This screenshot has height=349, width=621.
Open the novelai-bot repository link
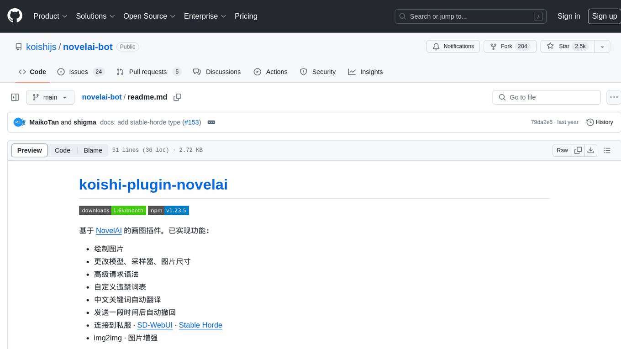pyautogui.click(x=88, y=47)
